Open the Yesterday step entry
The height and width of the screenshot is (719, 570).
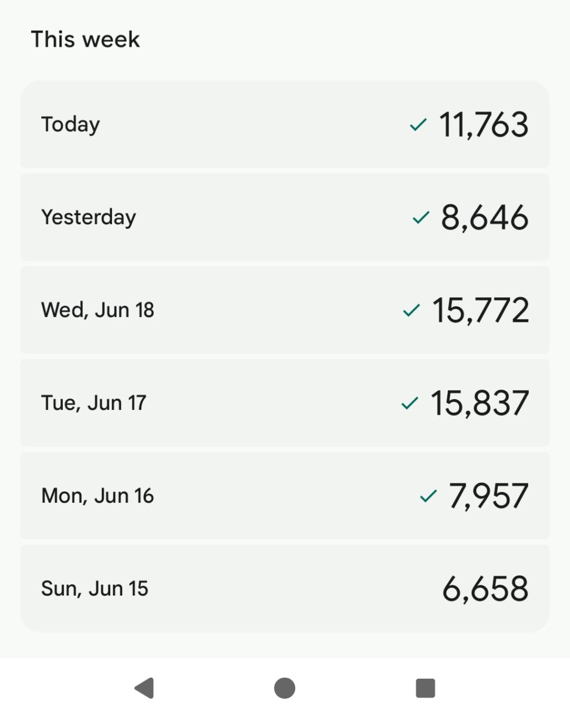pos(285,217)
